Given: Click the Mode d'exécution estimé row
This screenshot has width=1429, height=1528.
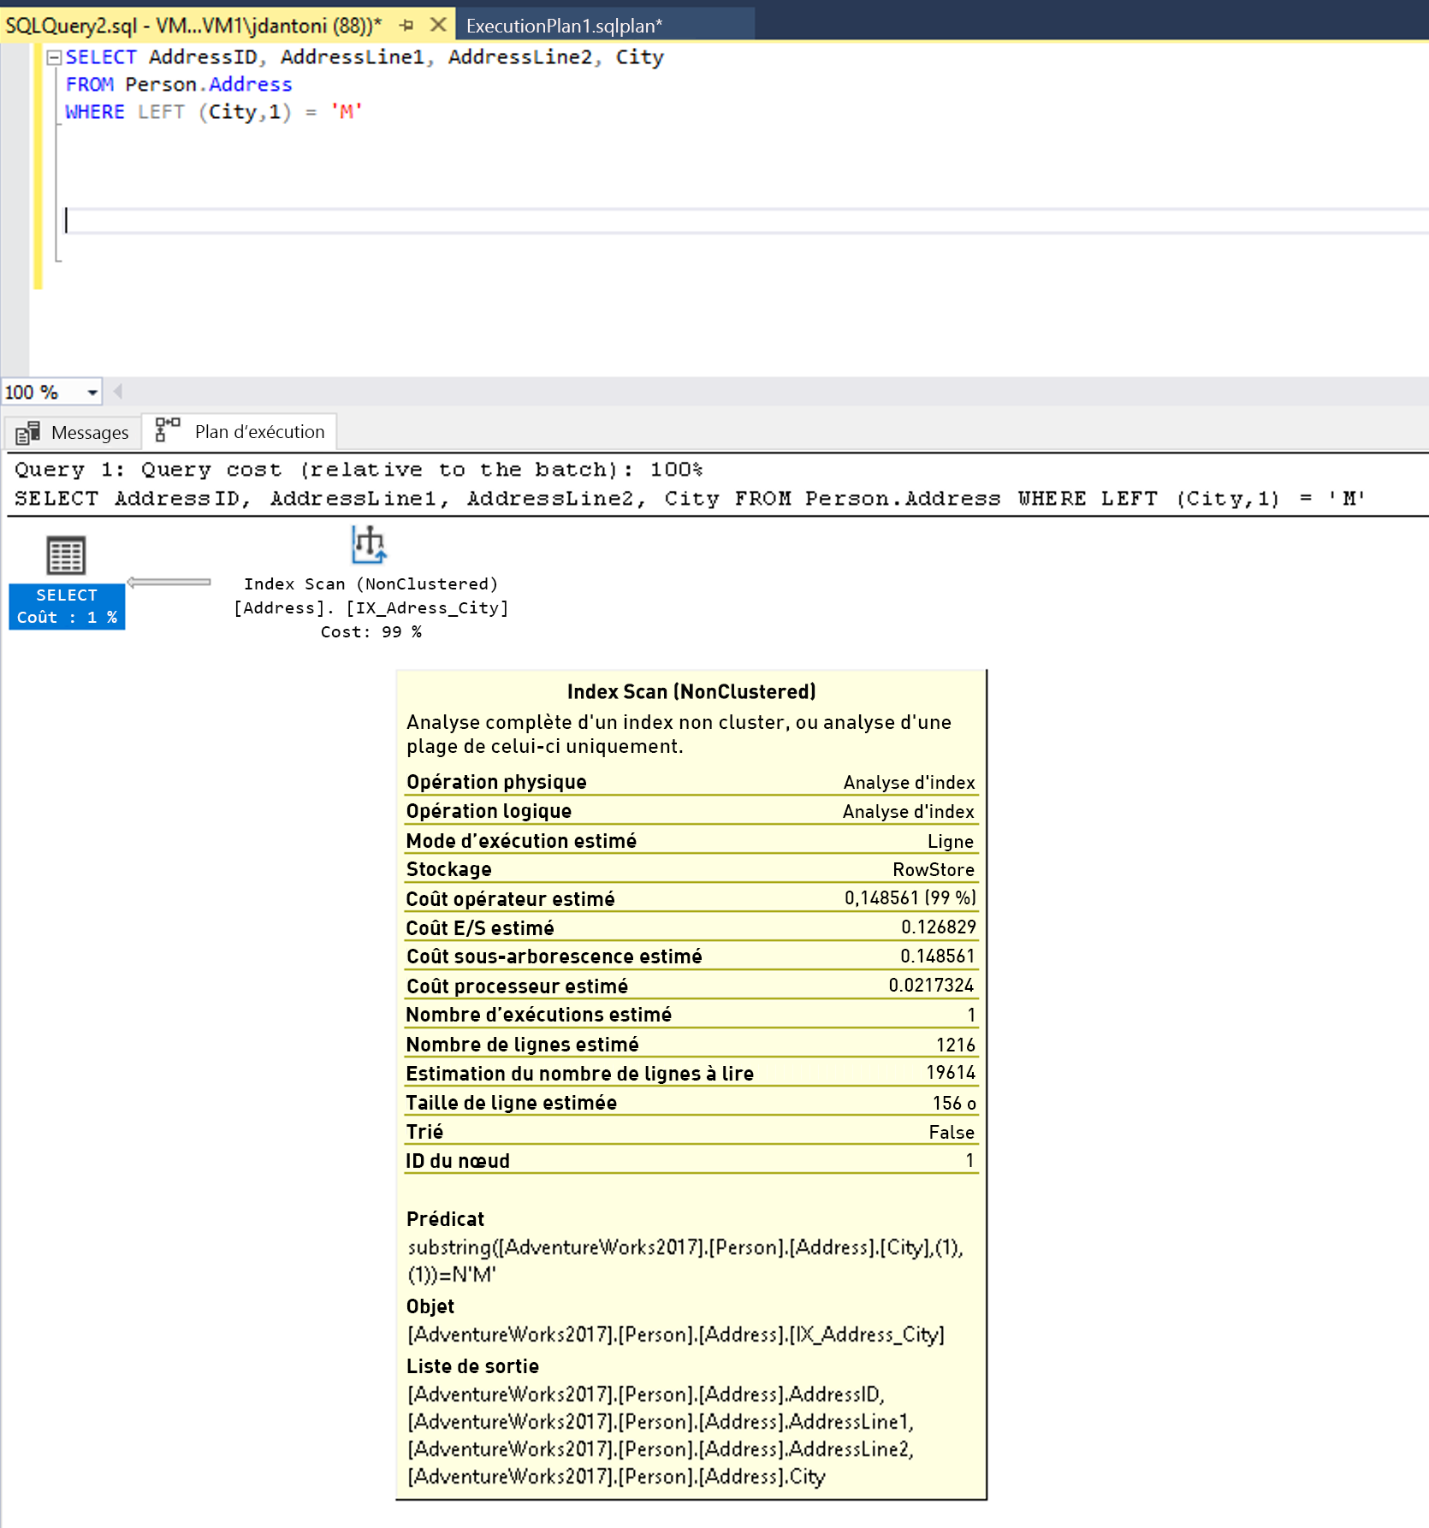Looking at the screenshot, I should 691,841.
